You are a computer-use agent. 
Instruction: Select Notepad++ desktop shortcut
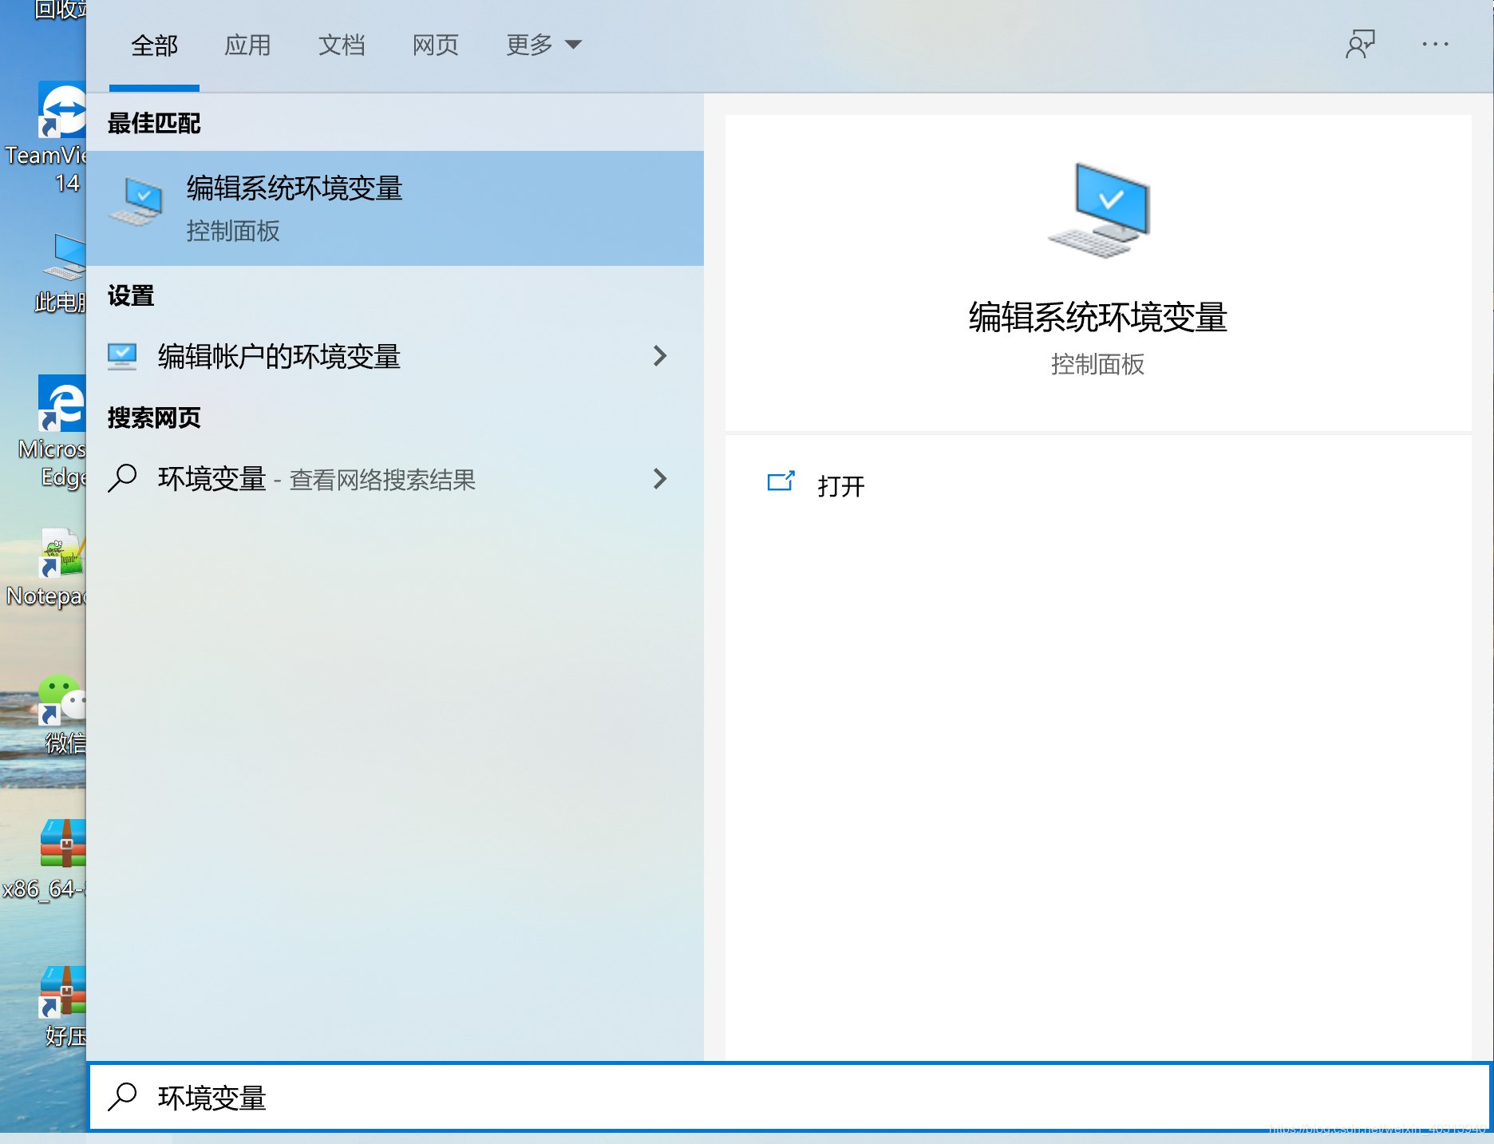click(x=46, y=568)
